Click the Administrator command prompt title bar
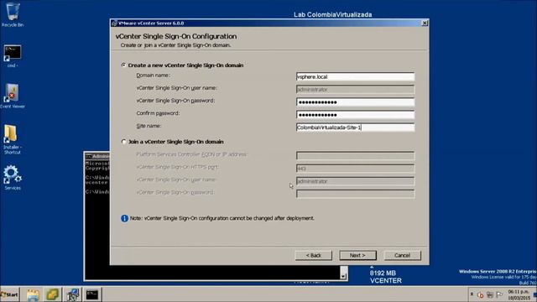 click(x=97, y=156)
